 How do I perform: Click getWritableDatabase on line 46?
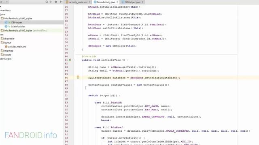tap(160, 78)
